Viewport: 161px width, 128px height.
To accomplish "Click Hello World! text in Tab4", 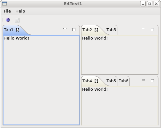I will (95, 89).
